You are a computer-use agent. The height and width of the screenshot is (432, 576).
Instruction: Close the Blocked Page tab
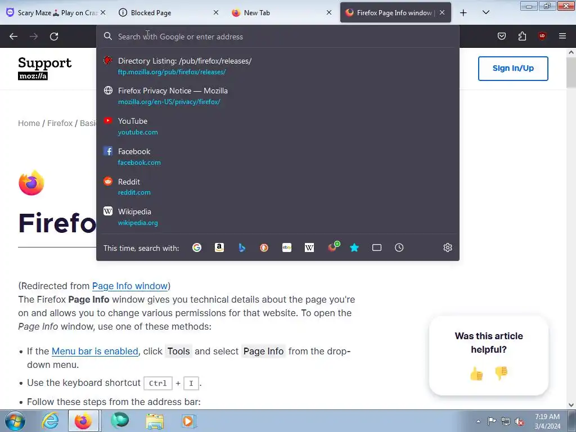pos(216,13)
